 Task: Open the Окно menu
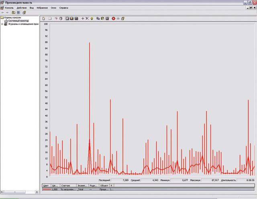(53, 8)
